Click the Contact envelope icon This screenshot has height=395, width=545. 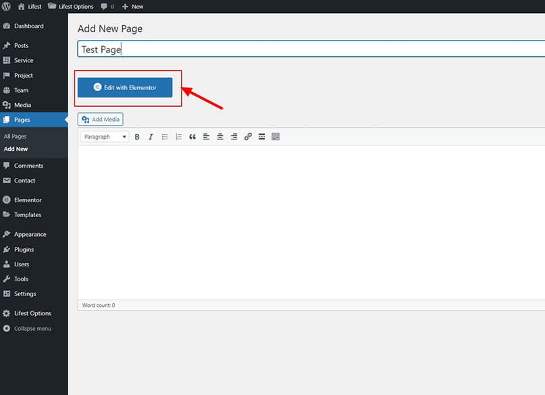(x=7, y=181)
